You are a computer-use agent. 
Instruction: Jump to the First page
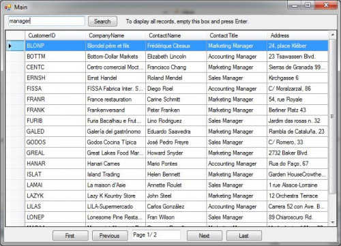click(70, 236)
